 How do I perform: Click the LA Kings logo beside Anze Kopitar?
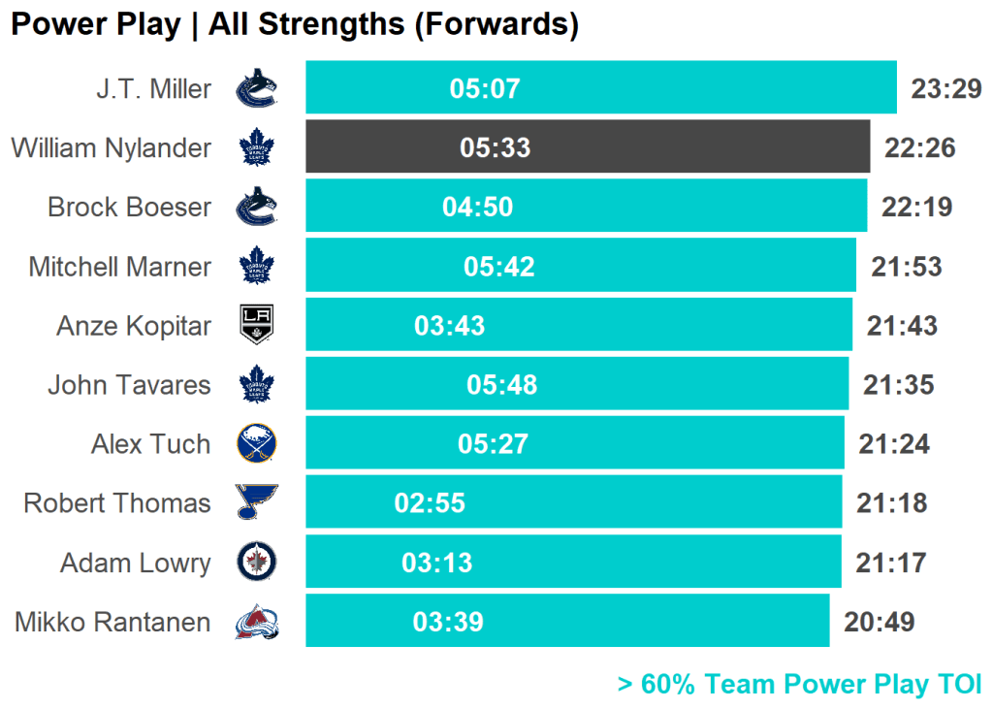[x=257, y=325]
